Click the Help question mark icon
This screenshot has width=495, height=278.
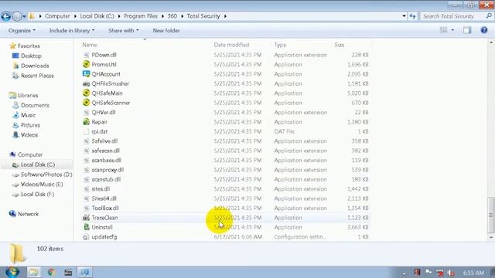pos(484,30)
